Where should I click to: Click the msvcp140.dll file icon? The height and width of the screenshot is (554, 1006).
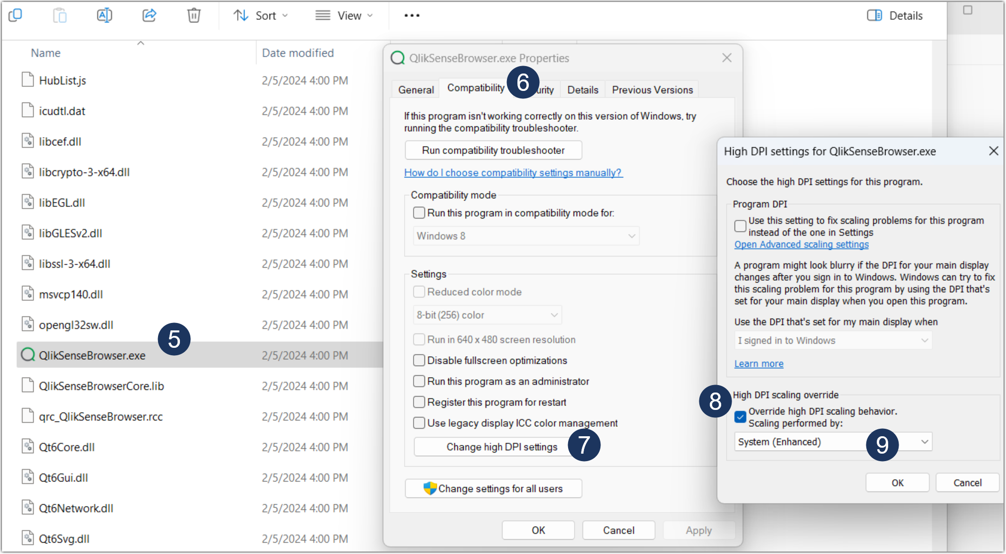click(28, 294)
